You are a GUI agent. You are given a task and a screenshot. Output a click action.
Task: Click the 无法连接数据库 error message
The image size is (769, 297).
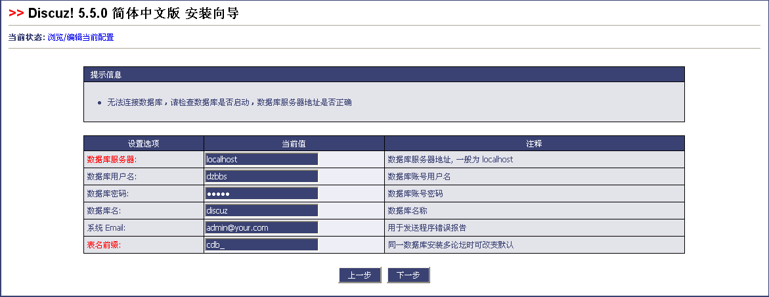(230, 103)
